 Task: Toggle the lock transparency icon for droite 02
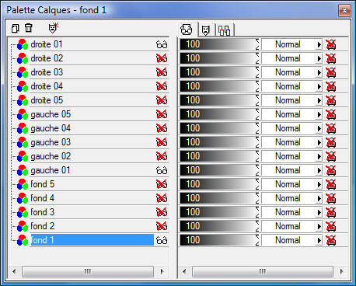pyautogui.click(x=331, y=58)
